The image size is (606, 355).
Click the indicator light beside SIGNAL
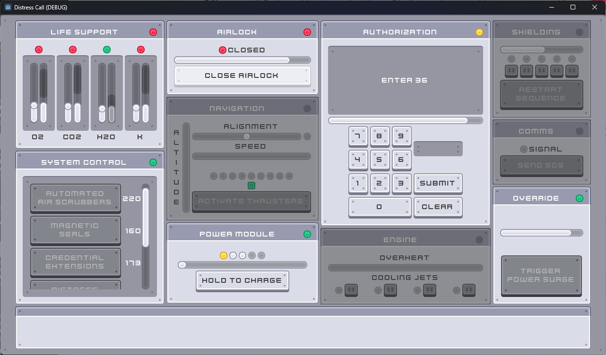tap(523, 149)
